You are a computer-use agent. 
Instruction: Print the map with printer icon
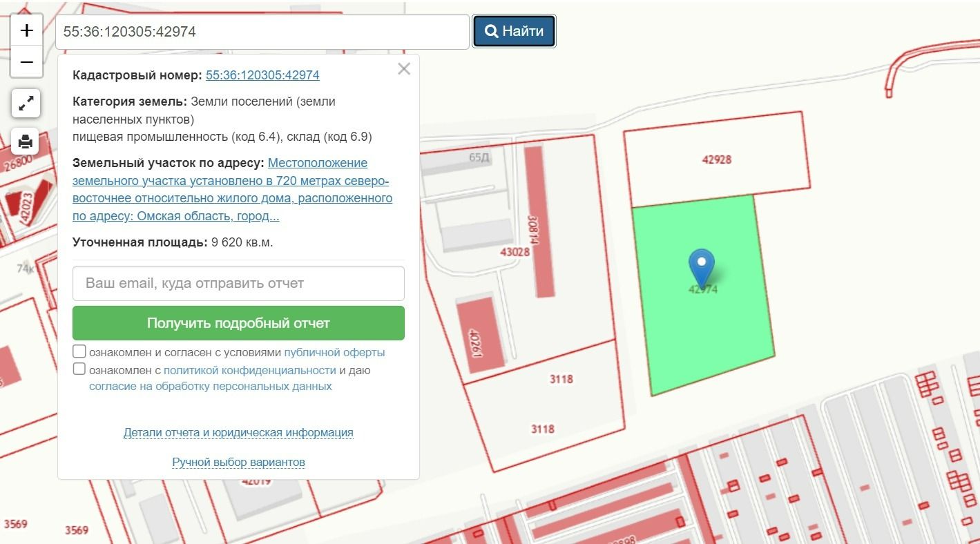point(26,142)
